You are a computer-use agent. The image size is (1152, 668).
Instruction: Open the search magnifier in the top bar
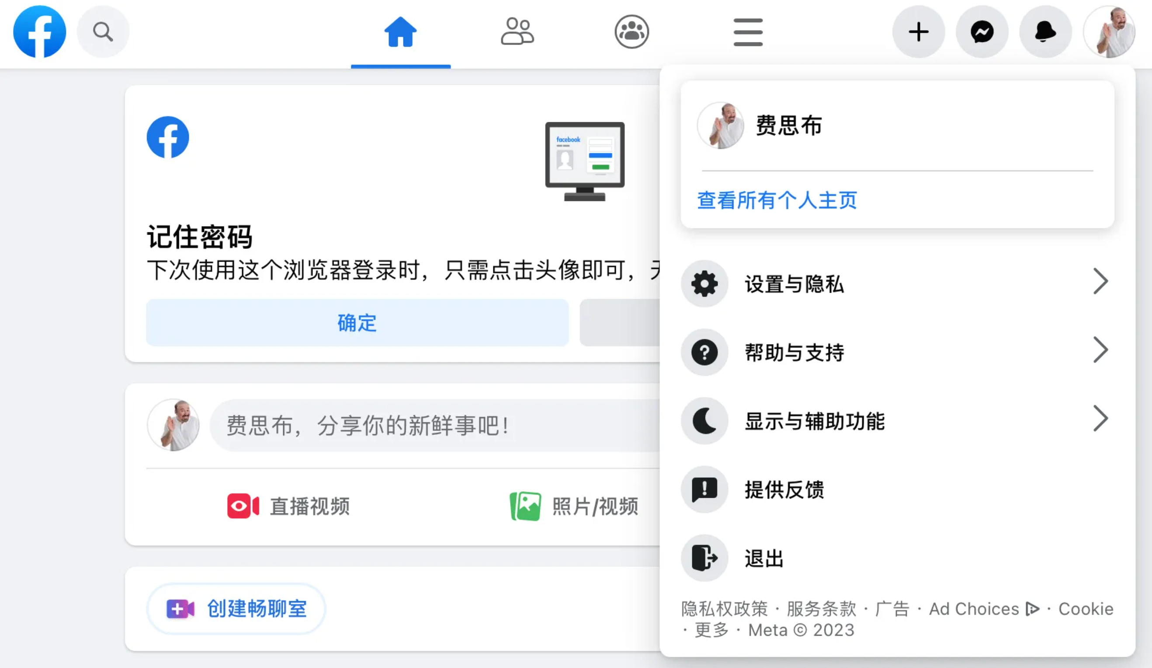pyautogui.click(x=103, y=32)
